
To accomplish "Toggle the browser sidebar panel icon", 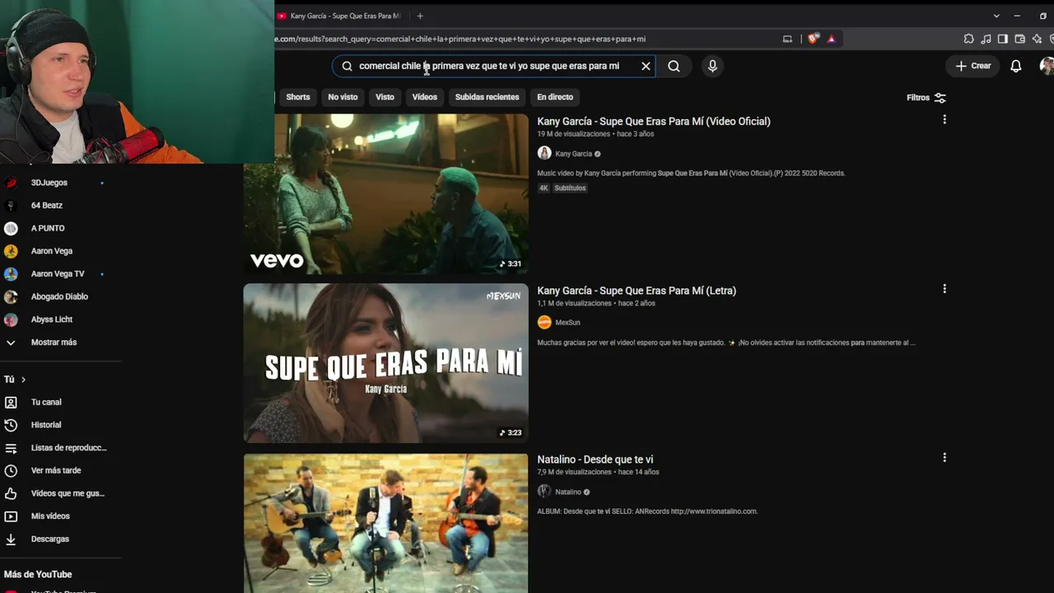I will coord(1002,39).
